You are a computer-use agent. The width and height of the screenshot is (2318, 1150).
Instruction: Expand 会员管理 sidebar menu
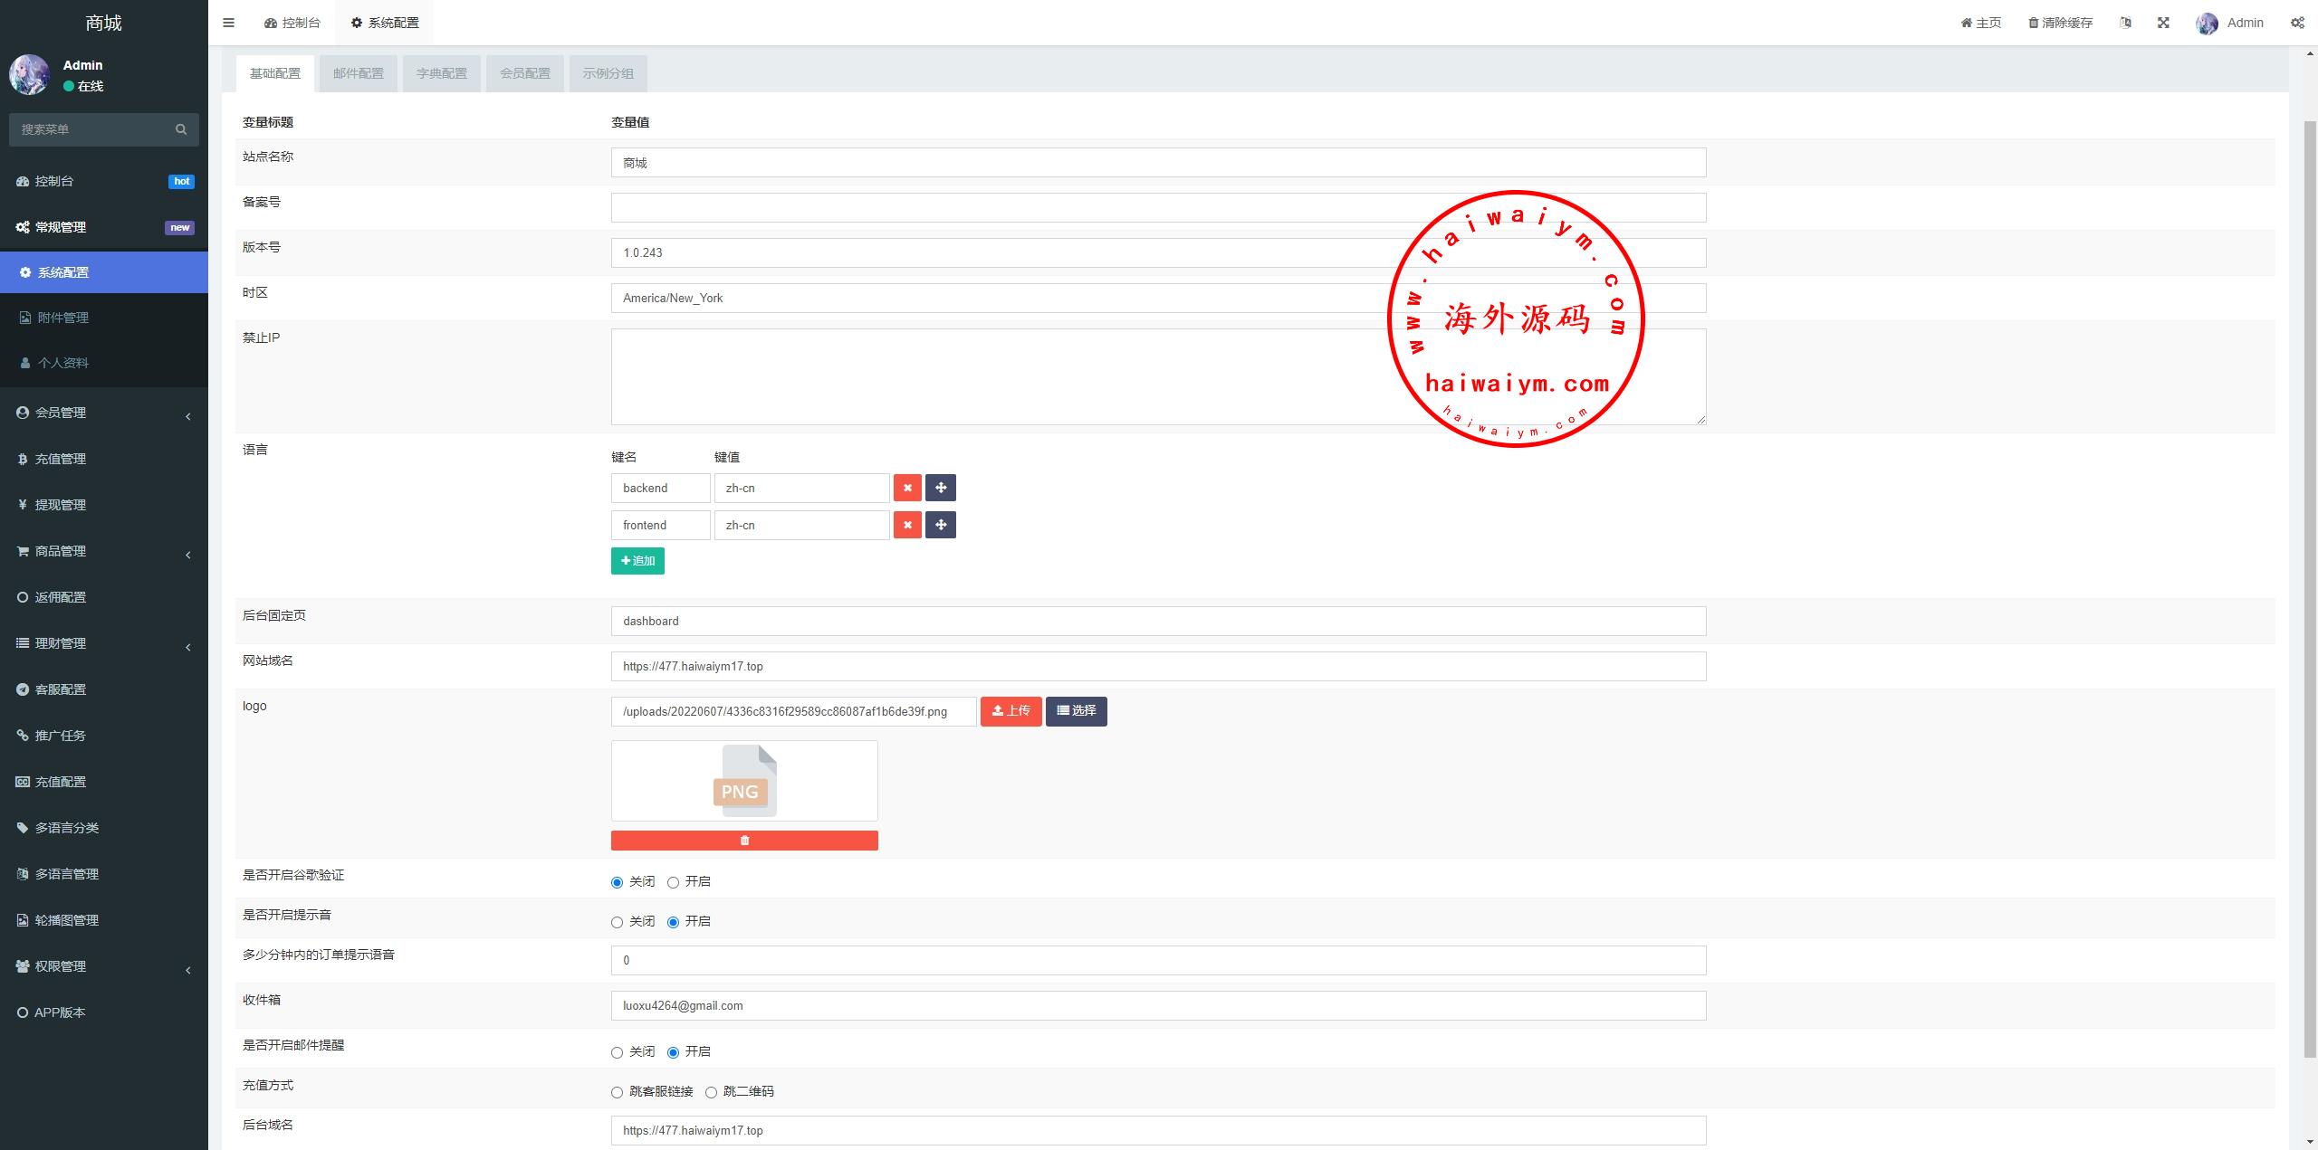104,413
